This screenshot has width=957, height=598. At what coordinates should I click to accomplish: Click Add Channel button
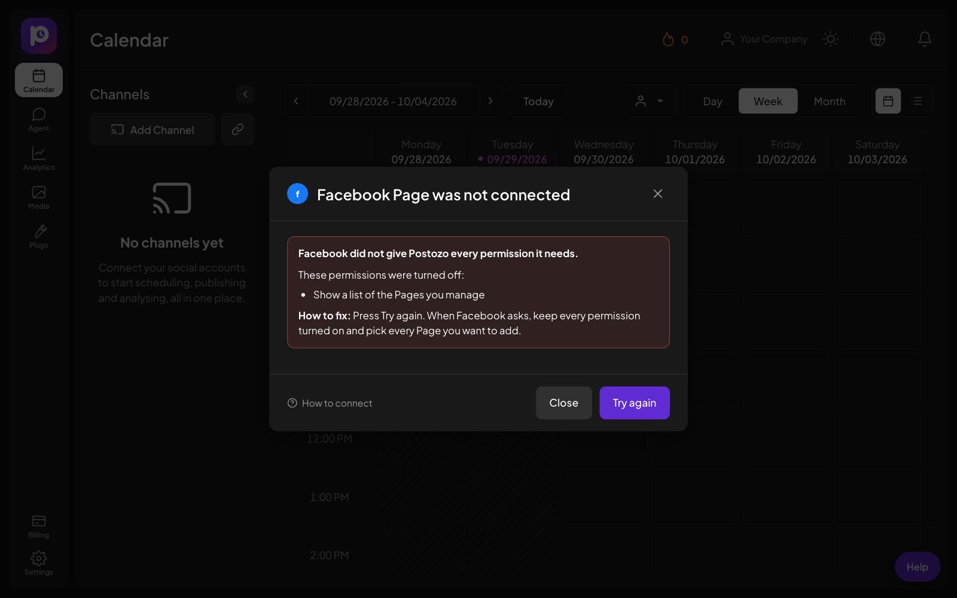tap(153, 129)
